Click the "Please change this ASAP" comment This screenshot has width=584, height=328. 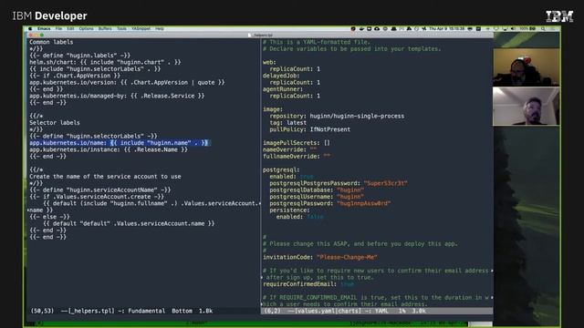pos(360,244)
